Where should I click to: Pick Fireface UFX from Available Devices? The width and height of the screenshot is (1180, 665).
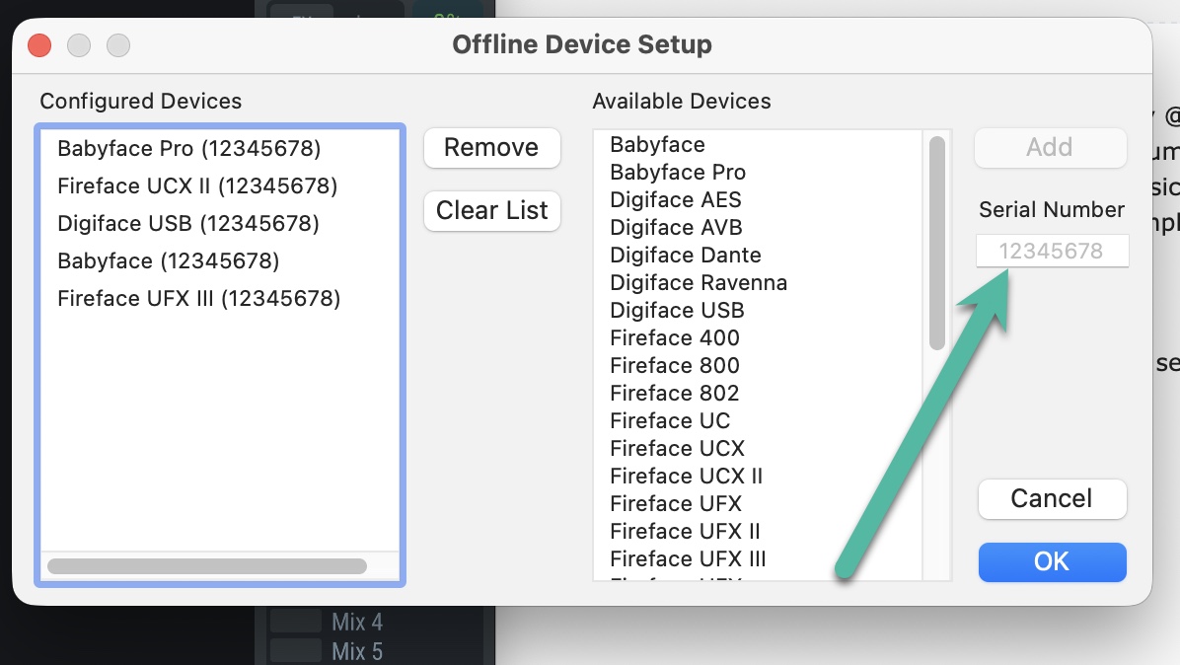pyautogui.click(x=759, y=503)
